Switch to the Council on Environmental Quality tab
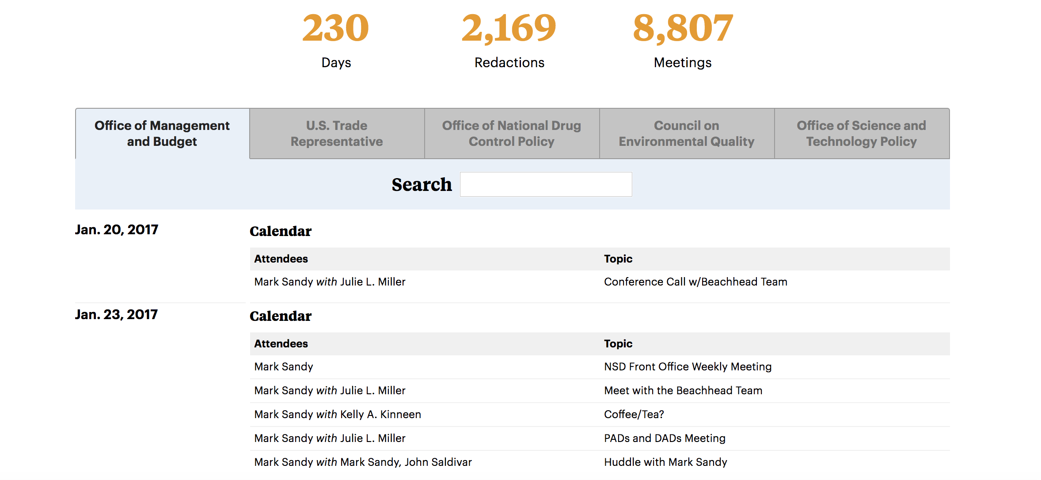Image resolution: width=1041 pixels, height=480 pixels. 686,133
